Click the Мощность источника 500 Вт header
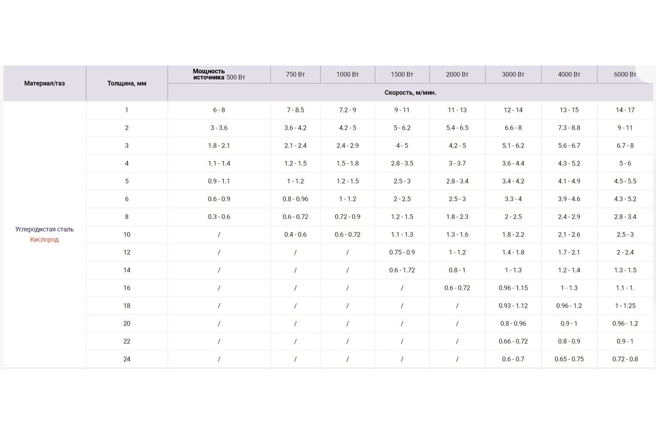This screenshot has height=437, width=656. [219, 74]
